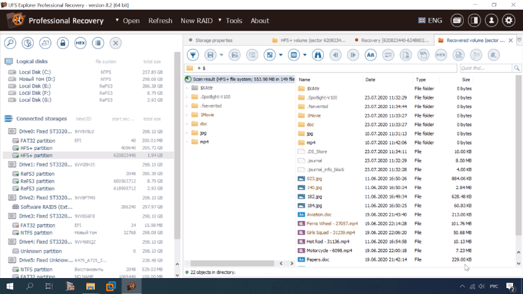Image resolution: width=523 pixels, height=294 pixels.
Task: Select Local Disk (C:) in logical disks
Action: tap(35, 72)
